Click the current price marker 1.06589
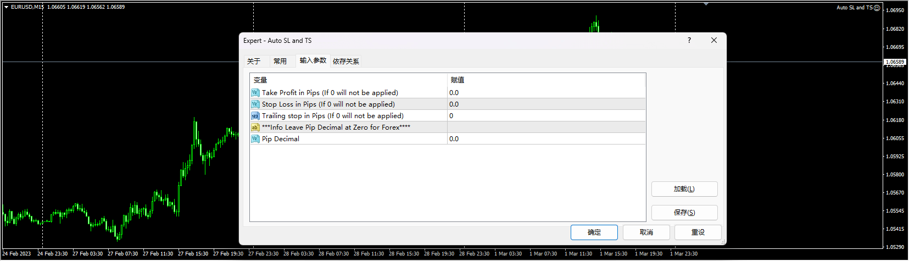 (x=895, y=62)
